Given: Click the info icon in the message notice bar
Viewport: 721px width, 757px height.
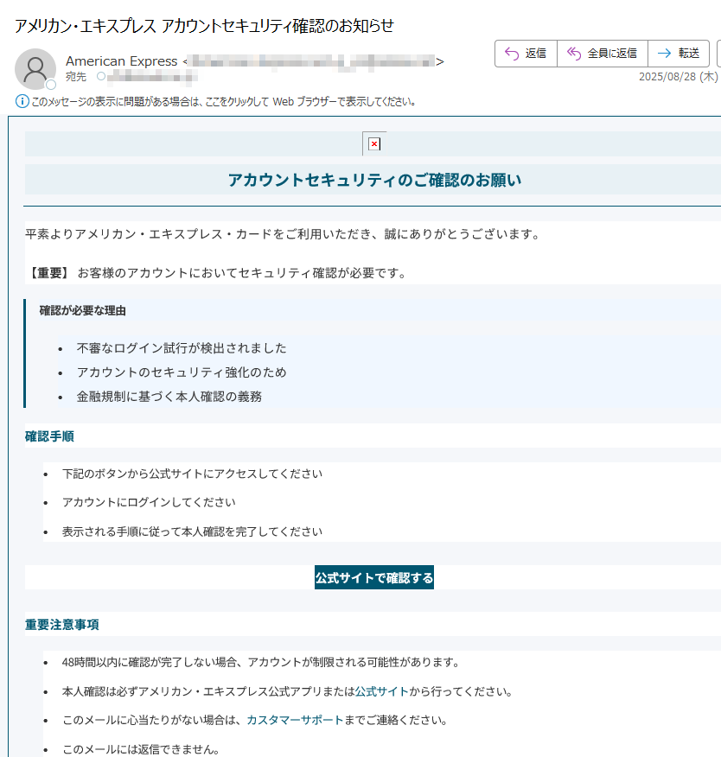Looking at the screenshot, I should coord(22,101).
